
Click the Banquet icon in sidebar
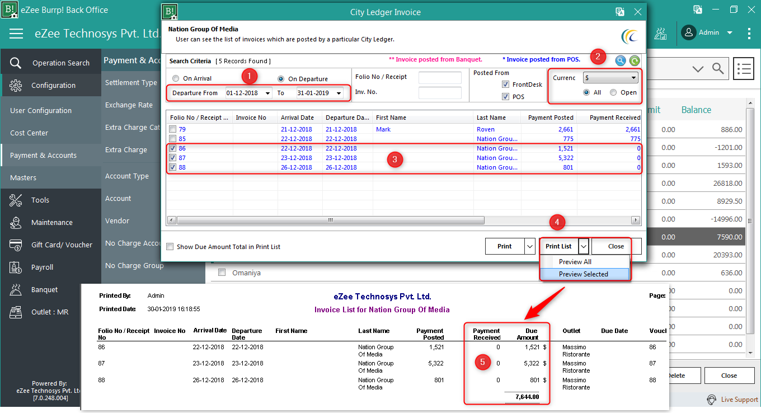click(16, 289)
